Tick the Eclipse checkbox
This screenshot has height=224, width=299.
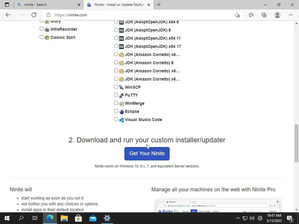[x=116, y=111]
